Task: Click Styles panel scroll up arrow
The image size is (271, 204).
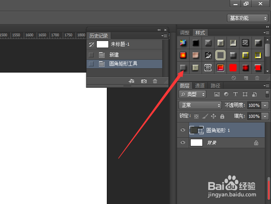Action: coord(267,39)
